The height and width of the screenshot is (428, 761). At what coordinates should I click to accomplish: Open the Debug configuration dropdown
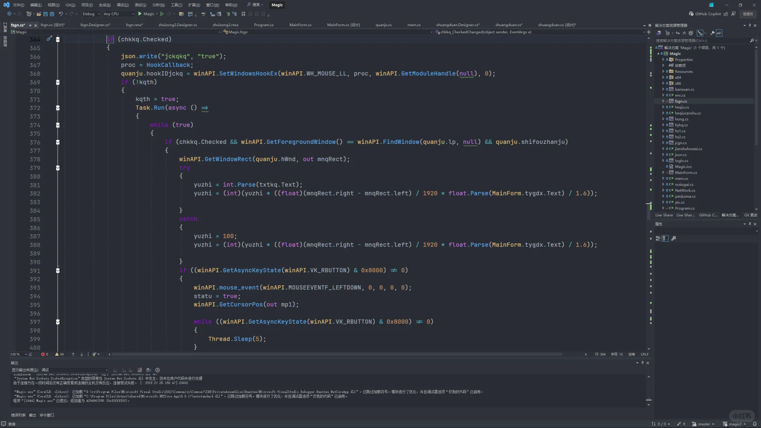91,14
